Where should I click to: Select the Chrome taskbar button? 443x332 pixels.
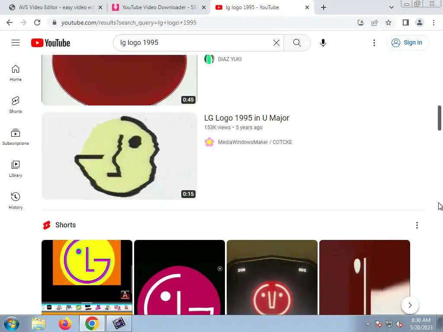point(92,323)
